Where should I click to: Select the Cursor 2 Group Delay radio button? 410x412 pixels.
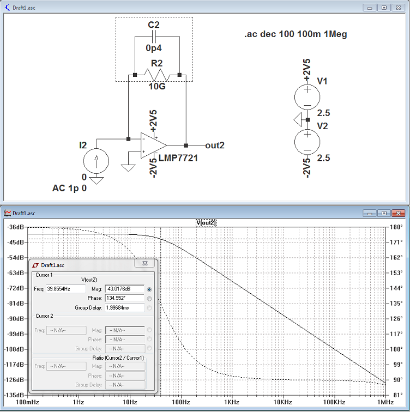click(x=149, y=348)
